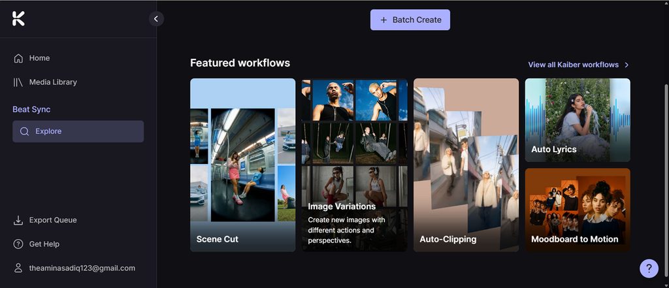The image size is (669, 288).
Task: Open the Scene Cut workflow card
Action: [243, 165]
